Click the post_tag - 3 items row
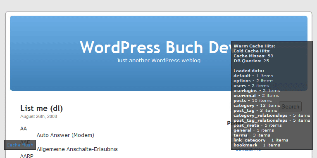The height and width of the screenshot is (158, 317). point(255,111)
